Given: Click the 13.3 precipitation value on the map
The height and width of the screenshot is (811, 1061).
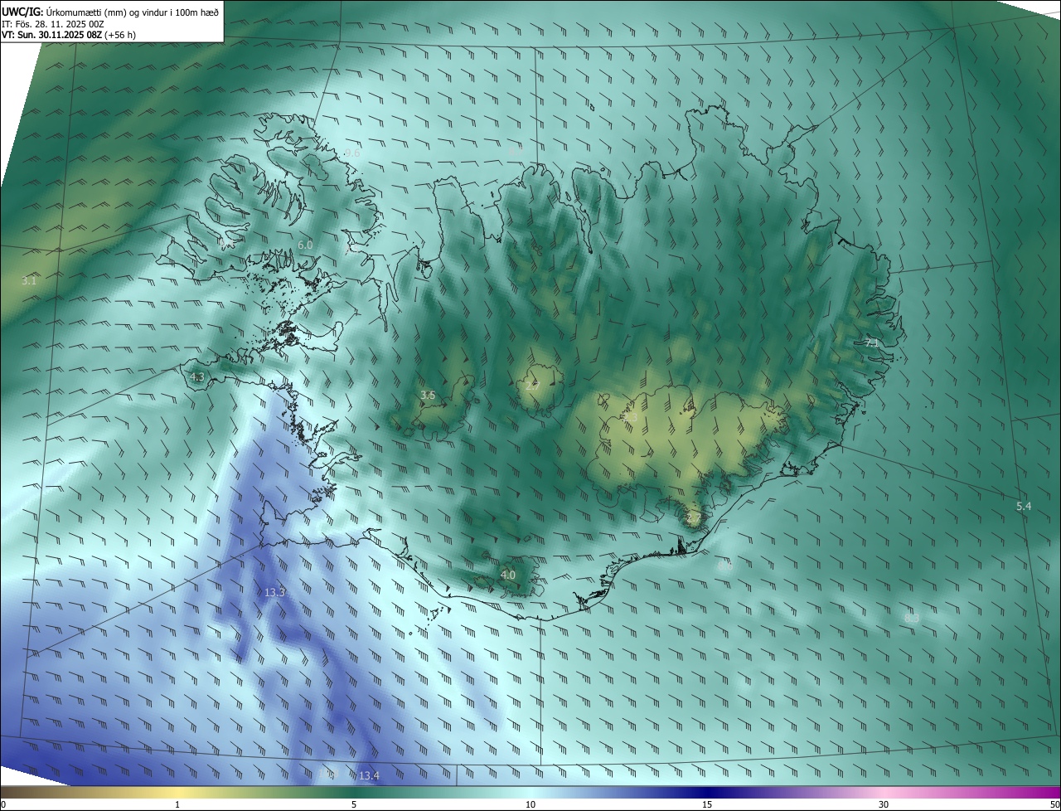Looking at the screenshot, I should point(275,593).
